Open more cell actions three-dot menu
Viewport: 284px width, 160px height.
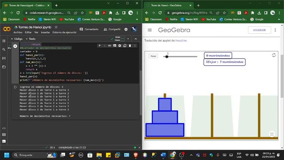point(135,46)
